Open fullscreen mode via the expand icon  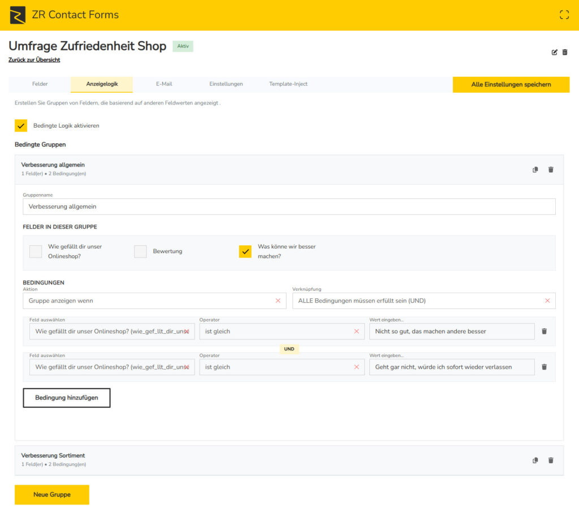(564, 15)
